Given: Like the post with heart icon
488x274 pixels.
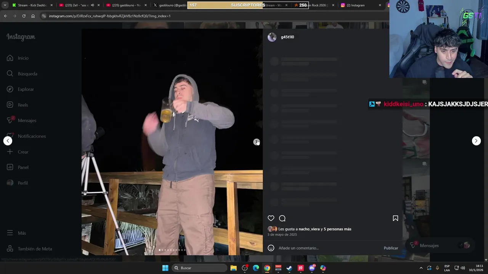Looking at the screenshot, I should tap(271, 218).
